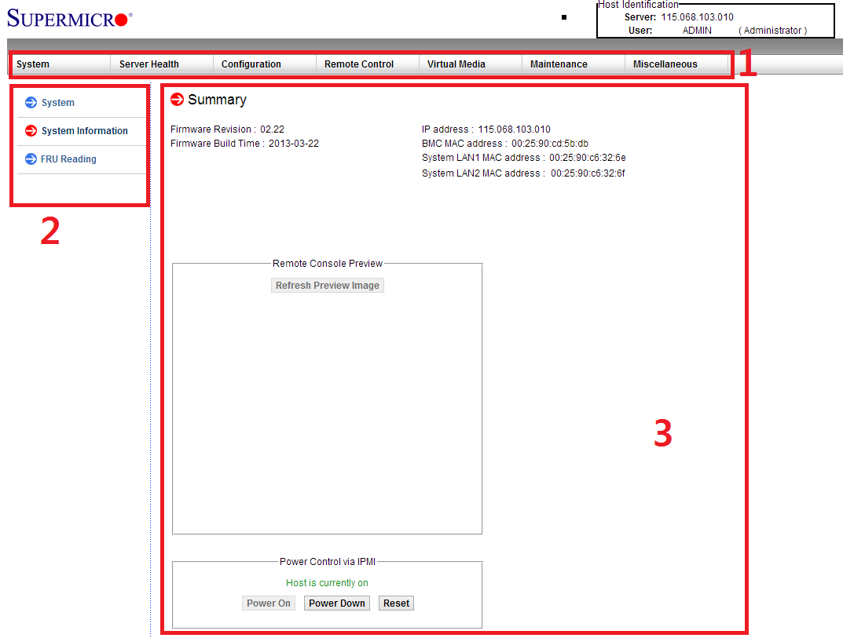This screenshot has width=843, height=638.
Task: Click the blue arrow icon beside System
Action: [x=31, y=102]
